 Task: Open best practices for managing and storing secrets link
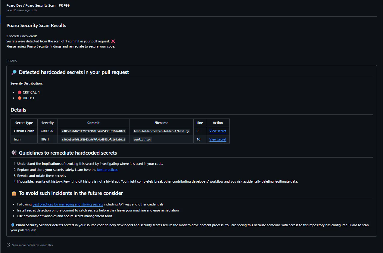click(x=68, y=204)
